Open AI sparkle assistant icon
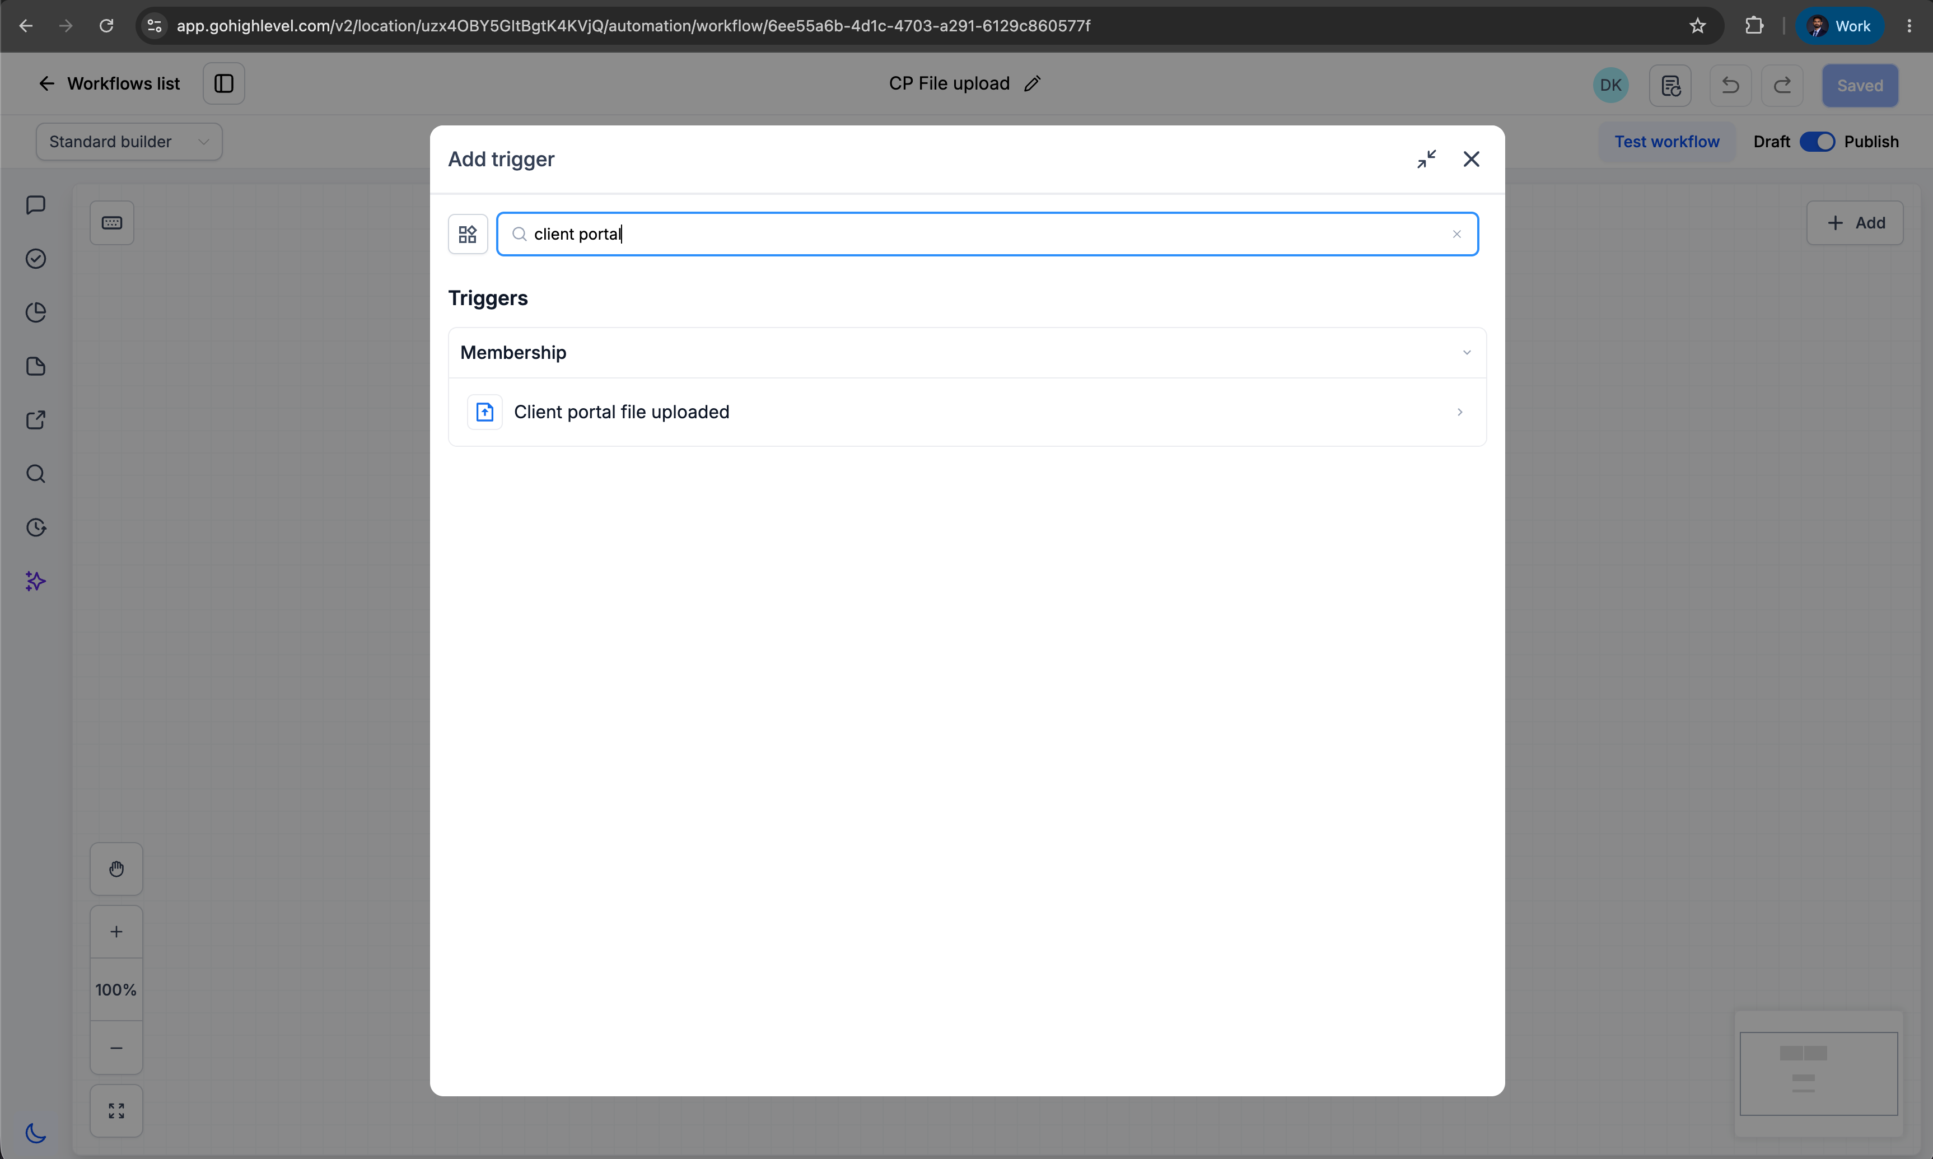The width and height of the screenshot is (1933, 1159). point(36,582)
